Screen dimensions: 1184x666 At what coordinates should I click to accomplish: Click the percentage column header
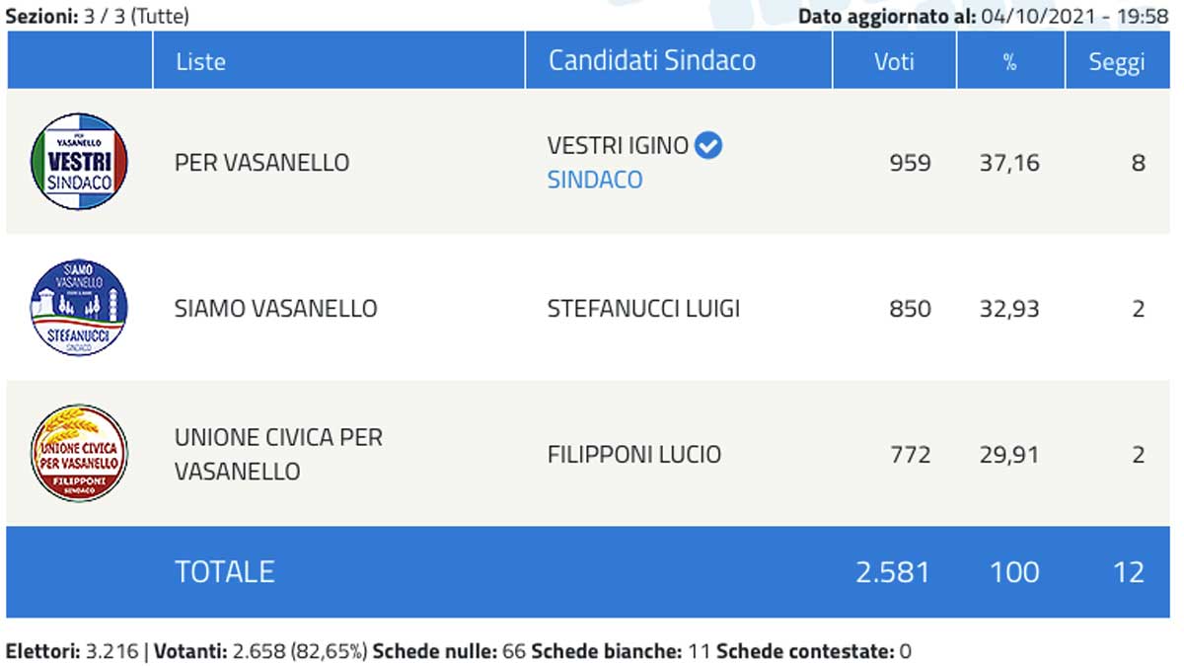pos(1009,61)
